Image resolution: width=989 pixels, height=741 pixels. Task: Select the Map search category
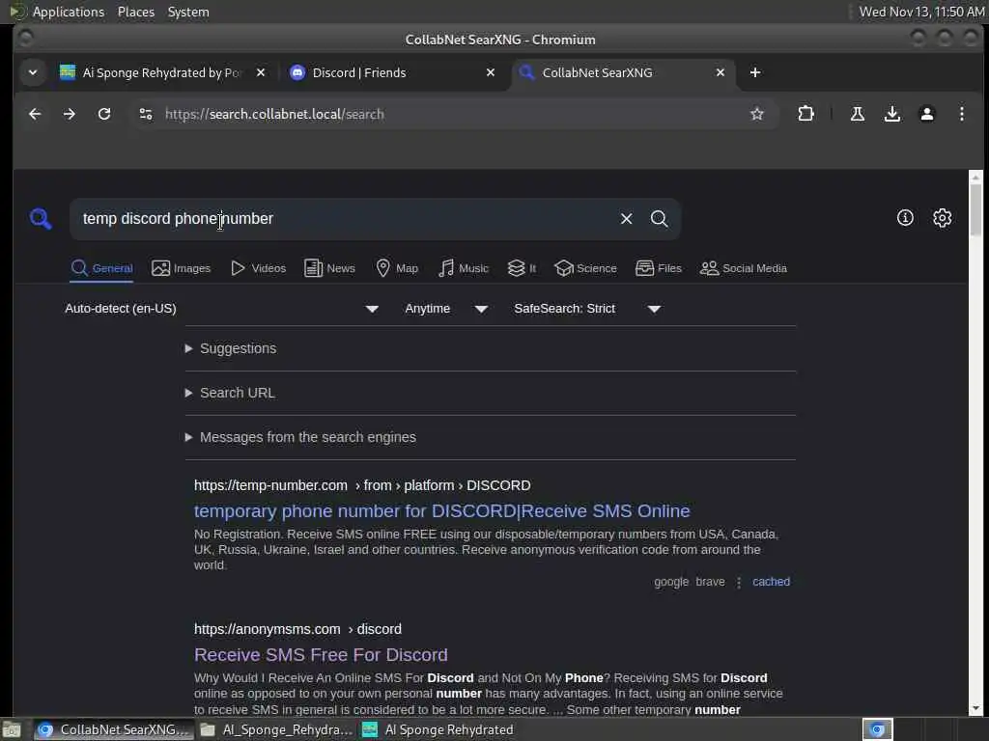tap(397, 268)
